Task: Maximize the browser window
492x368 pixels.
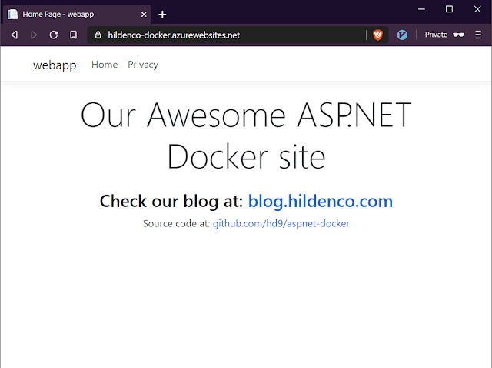Action: (449, 9)
